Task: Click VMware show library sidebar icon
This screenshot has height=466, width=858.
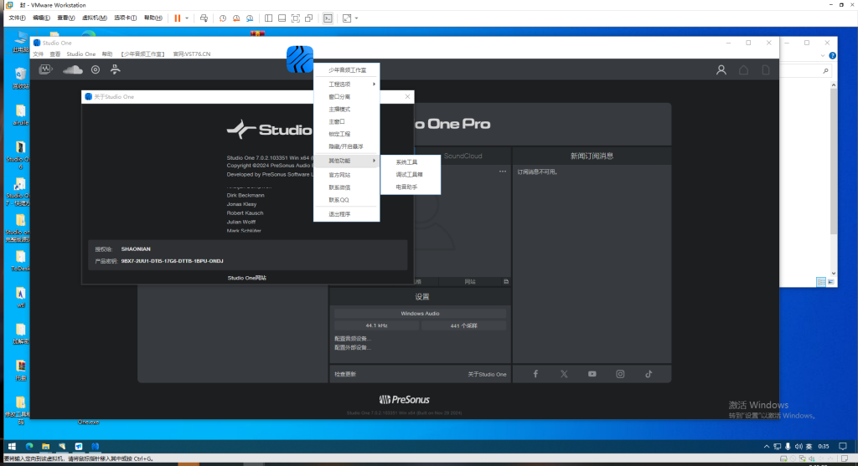Action: point(269,18)
